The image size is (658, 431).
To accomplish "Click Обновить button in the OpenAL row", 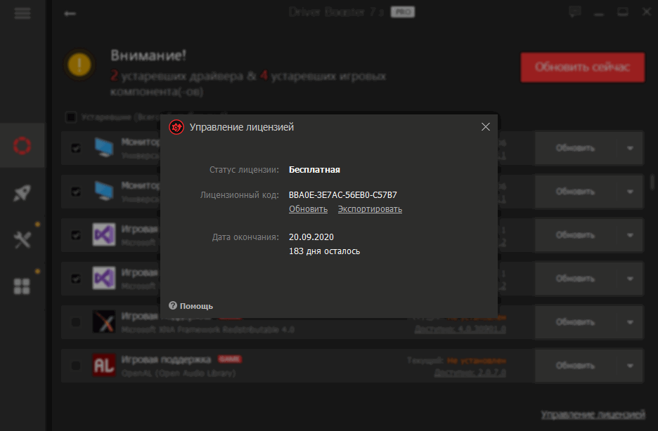I will coord(575,366).
